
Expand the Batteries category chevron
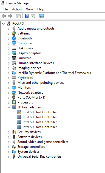pyautogui.click(x=8, y=34)
